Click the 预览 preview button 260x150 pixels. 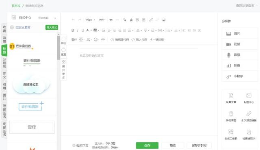173,146
